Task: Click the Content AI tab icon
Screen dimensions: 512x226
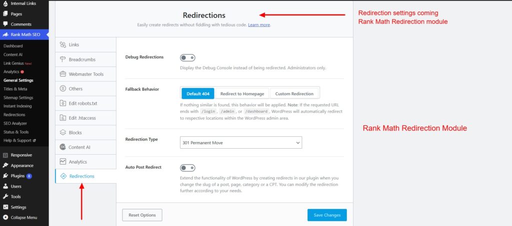Action: [x=63, y=147]
